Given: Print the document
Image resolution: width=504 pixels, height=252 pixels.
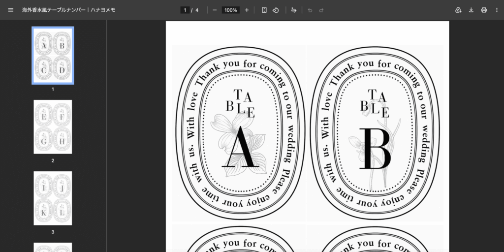Looking at the screenshot, I should (484, 10).
